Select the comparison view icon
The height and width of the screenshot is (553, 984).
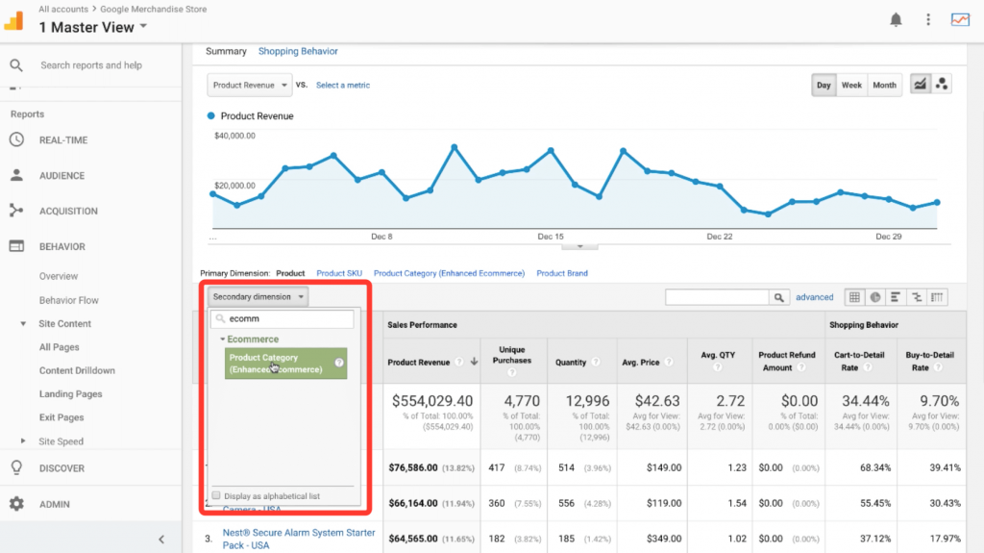tap(916, 297)
